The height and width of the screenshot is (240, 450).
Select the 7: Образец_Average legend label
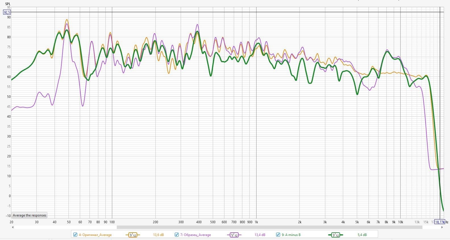[195, 235]
